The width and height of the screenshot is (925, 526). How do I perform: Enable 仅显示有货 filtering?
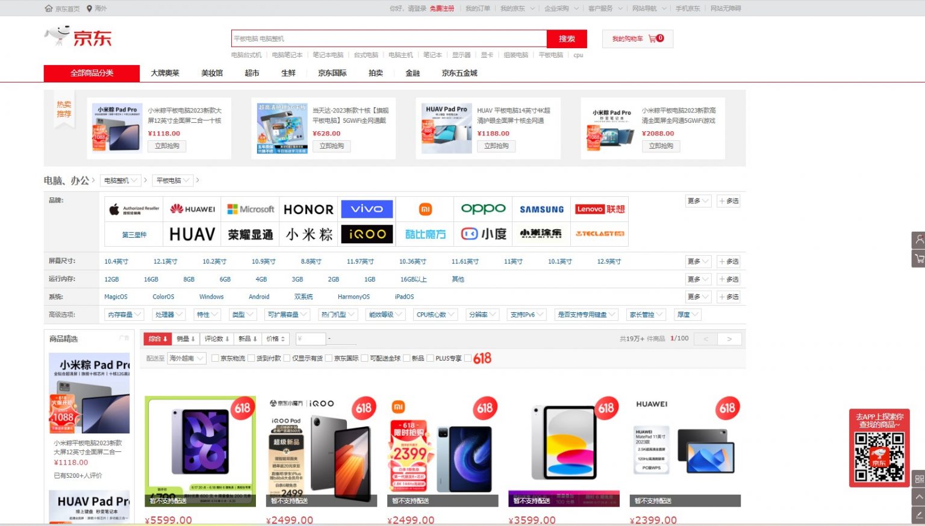click(287, 358)
